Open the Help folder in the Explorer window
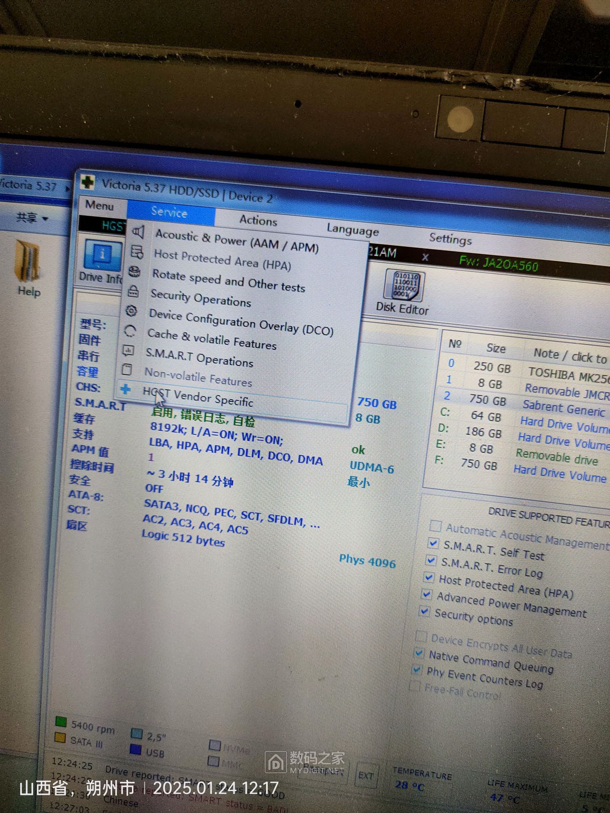This screenshot has height=813, width=610. [28, 268]
